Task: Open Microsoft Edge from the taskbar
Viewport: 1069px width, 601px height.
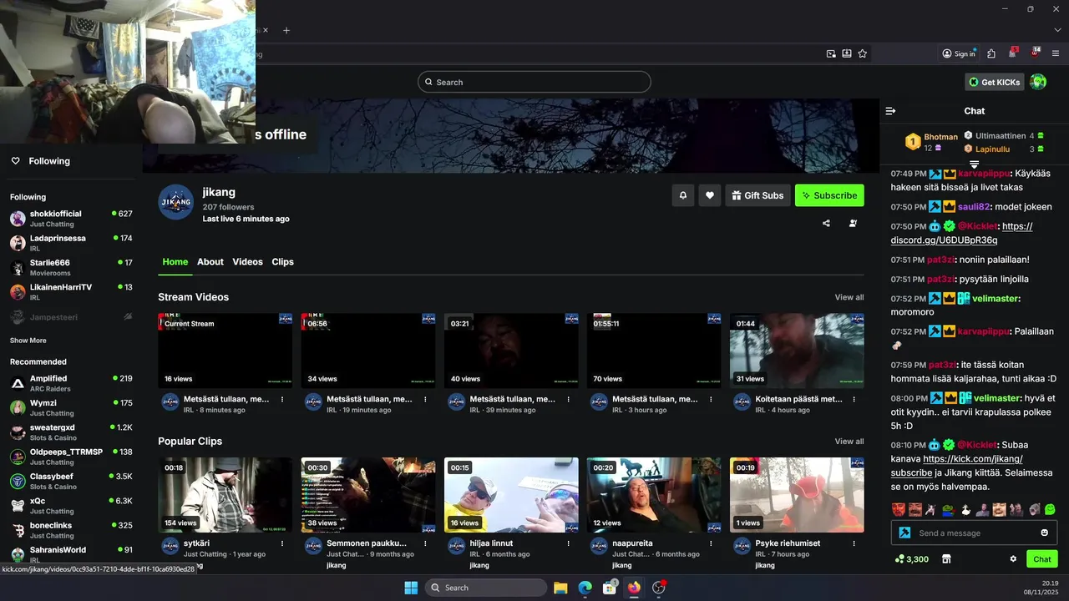Action: (x=585, y=588)
